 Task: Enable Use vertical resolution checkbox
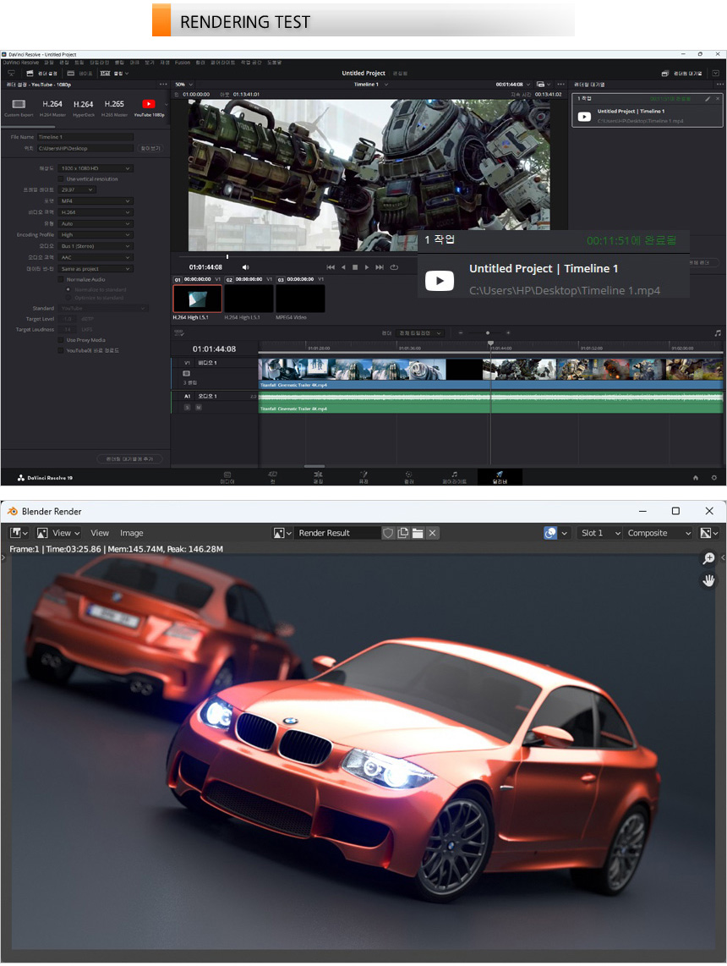pyautogui.click(x=61, y=179)
